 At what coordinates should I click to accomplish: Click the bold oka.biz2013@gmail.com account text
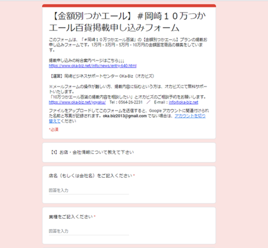124,116
